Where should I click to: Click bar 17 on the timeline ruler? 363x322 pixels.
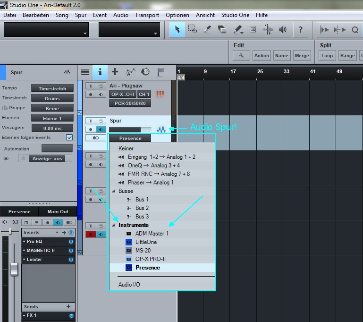(x=233, y=71)
